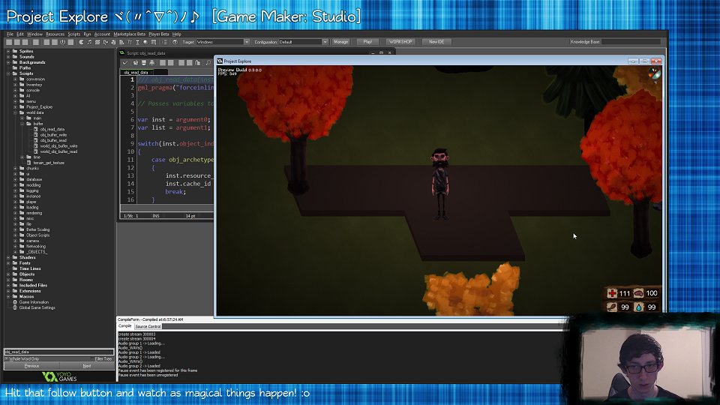Open the Account menu
The height and width of the screenshot is (405, 720).
102,34
